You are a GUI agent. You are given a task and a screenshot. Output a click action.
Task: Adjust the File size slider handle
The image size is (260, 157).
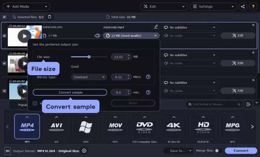click(x=89, y=57)
